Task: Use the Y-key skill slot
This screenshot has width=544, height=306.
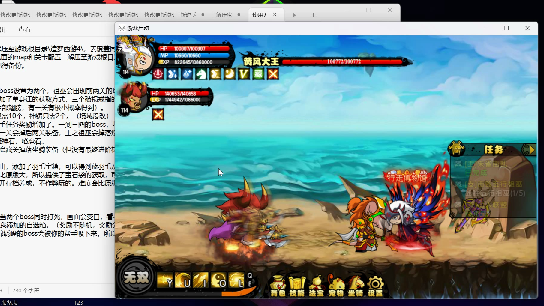Action: click(x=165, y=280)
